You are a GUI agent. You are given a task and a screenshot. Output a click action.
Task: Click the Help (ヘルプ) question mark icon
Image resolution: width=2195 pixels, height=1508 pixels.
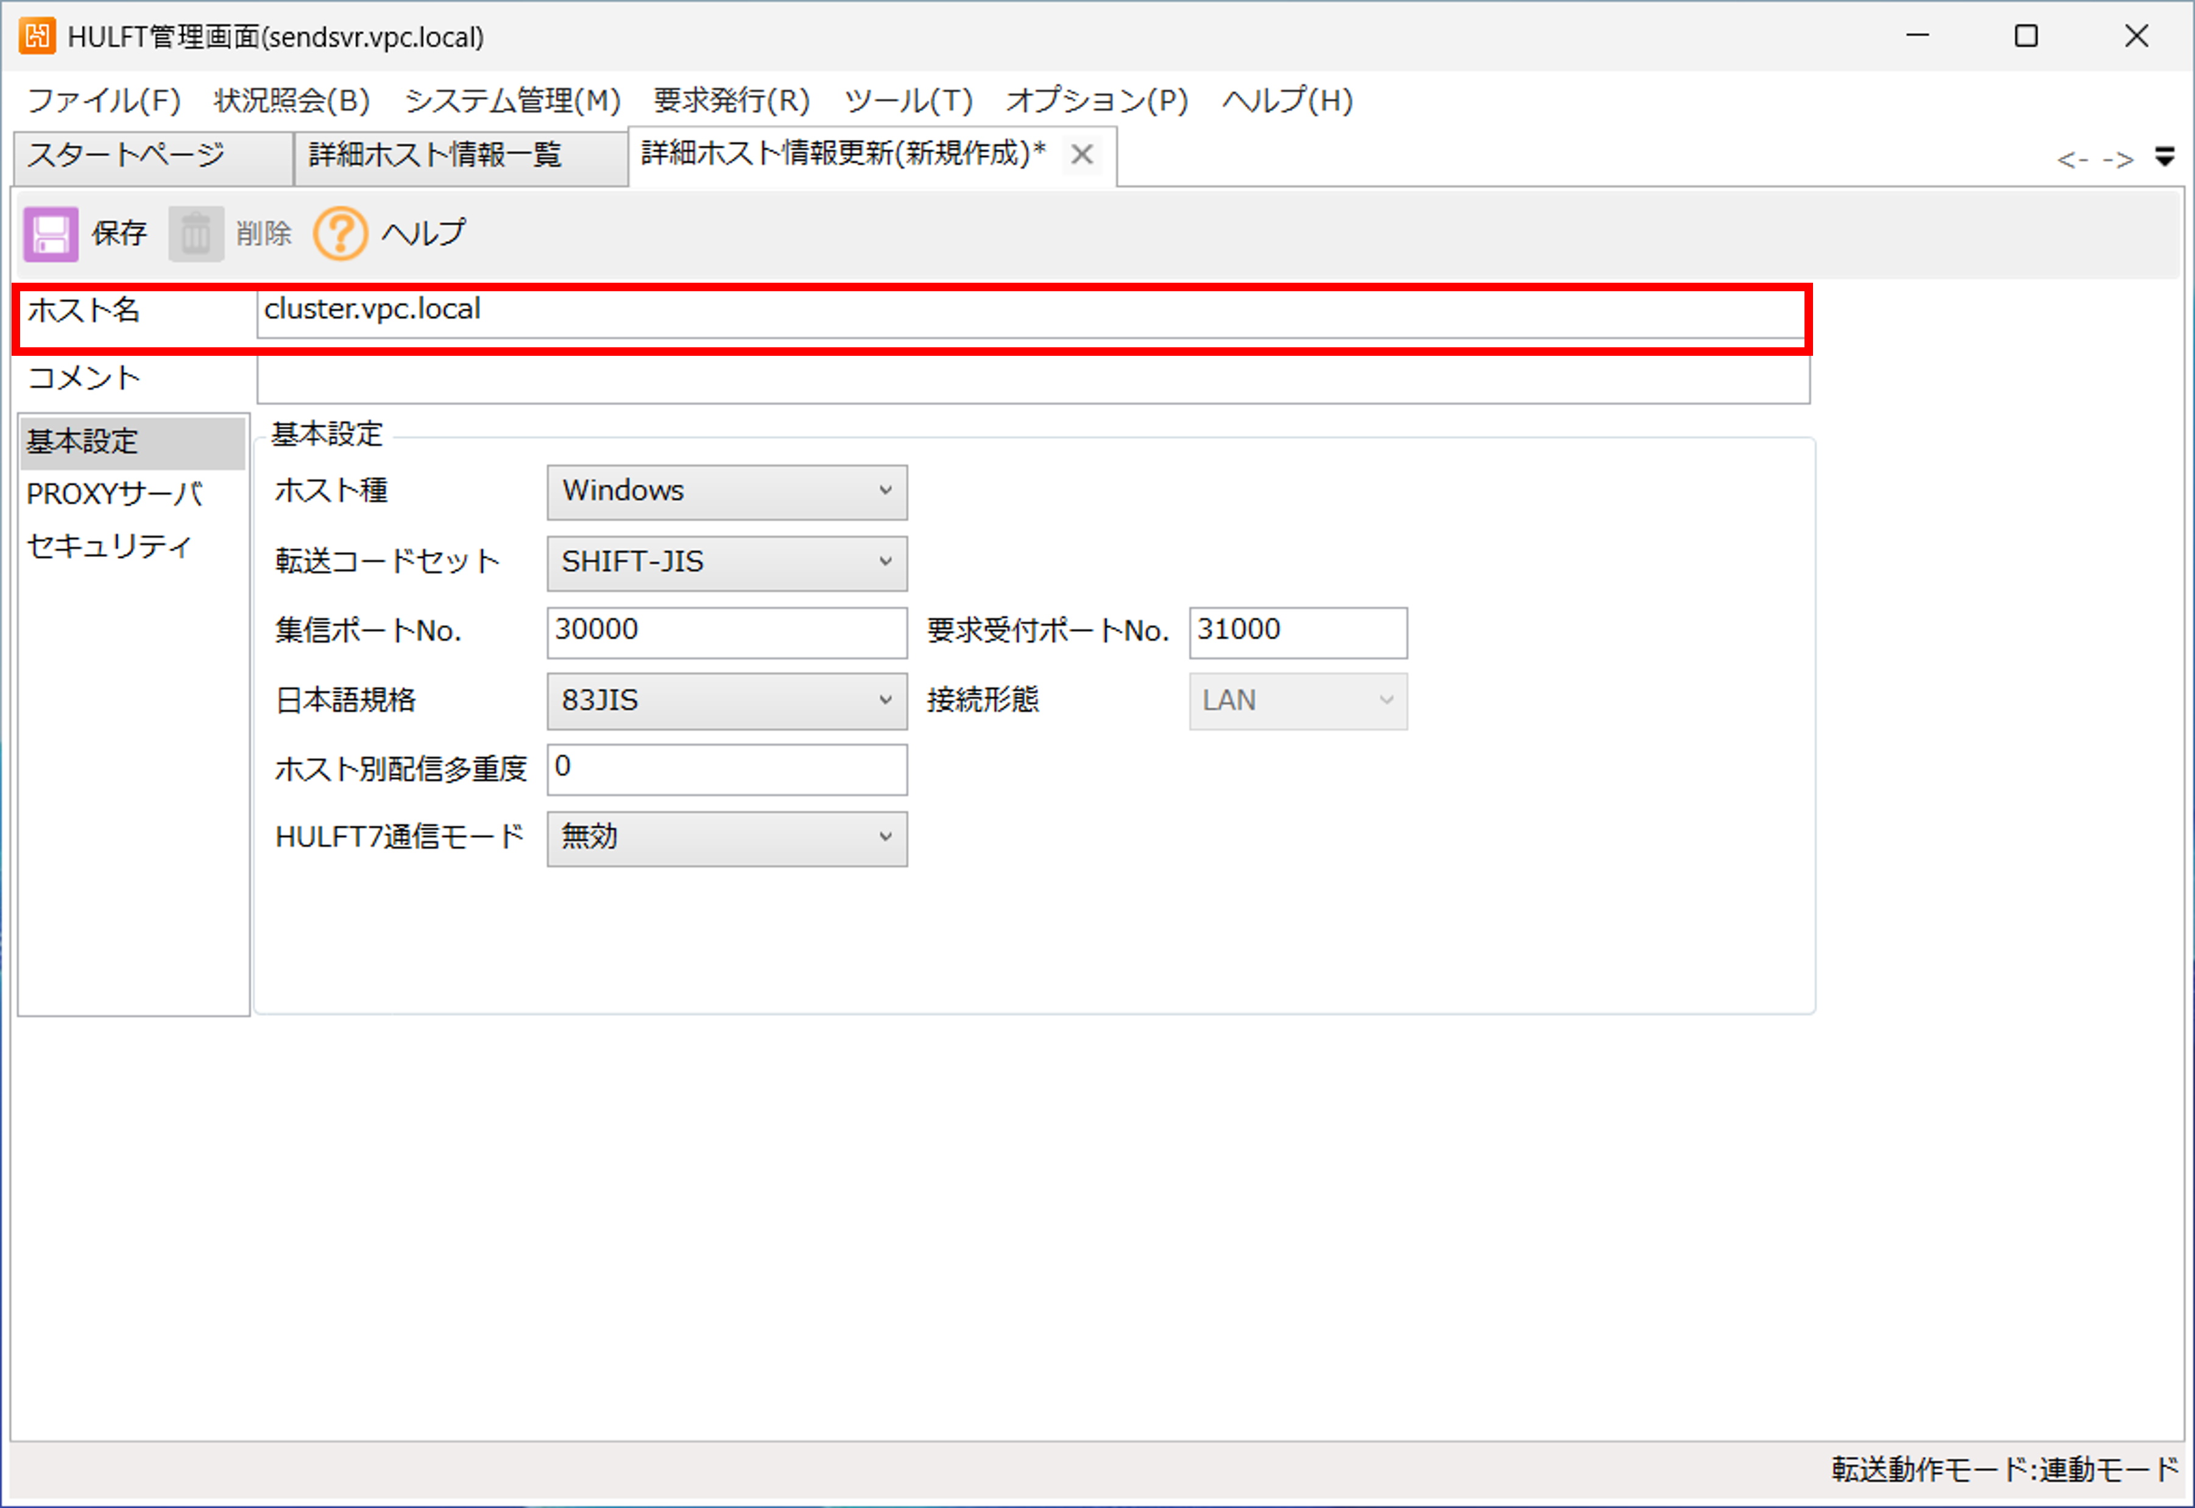(340, 233)
